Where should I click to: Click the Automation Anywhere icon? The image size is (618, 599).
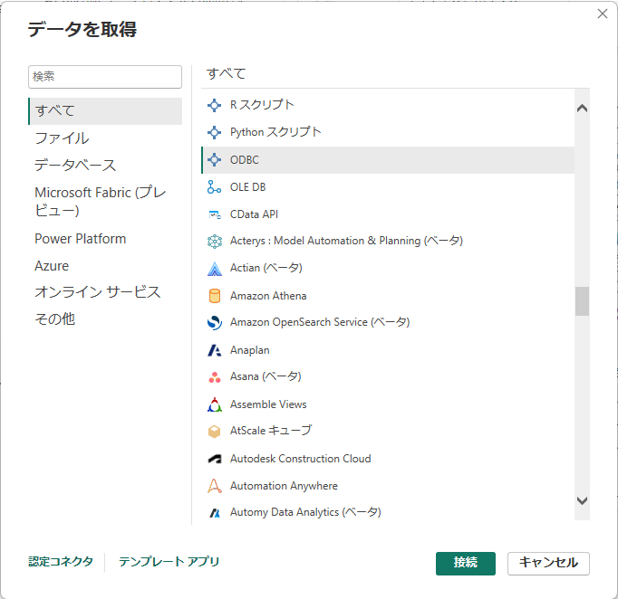215,486
